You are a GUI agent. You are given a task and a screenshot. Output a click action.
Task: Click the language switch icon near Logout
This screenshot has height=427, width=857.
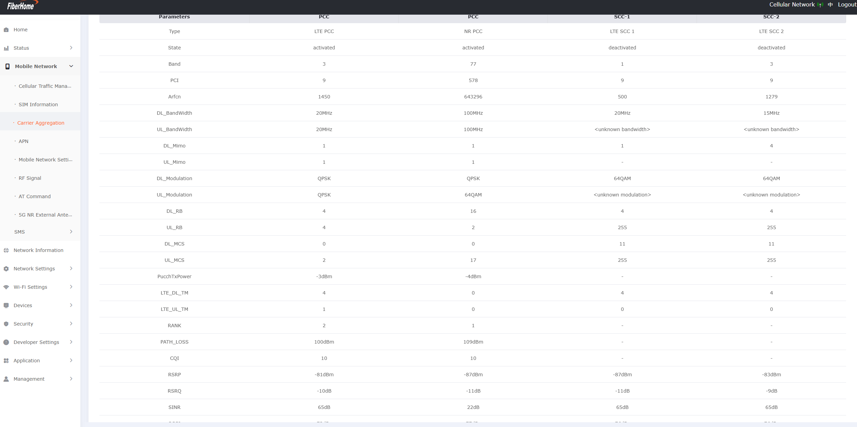[830, 5]
